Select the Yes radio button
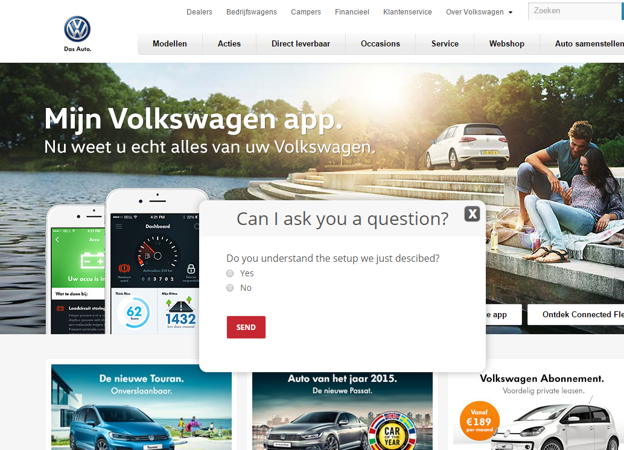Image resolution: width=624 pixels, height=450 pixels. [230, 273]
